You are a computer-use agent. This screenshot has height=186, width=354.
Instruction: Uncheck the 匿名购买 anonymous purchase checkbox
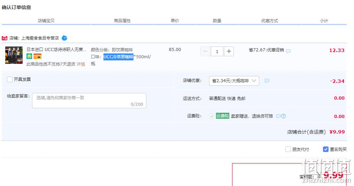(x=325, y=149)
